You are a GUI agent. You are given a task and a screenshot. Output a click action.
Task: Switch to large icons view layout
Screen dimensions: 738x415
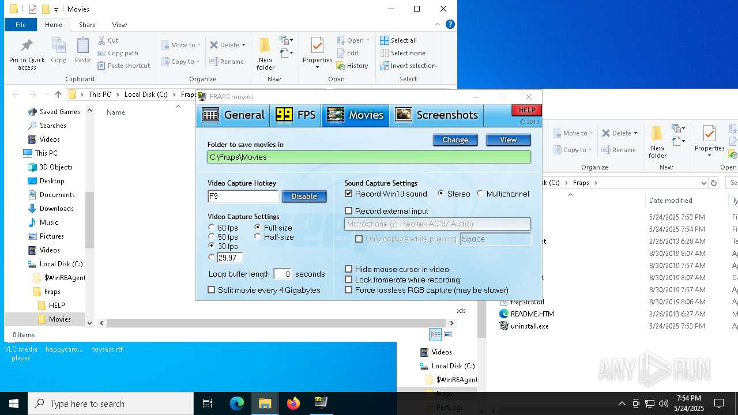[x=448, y=334]
